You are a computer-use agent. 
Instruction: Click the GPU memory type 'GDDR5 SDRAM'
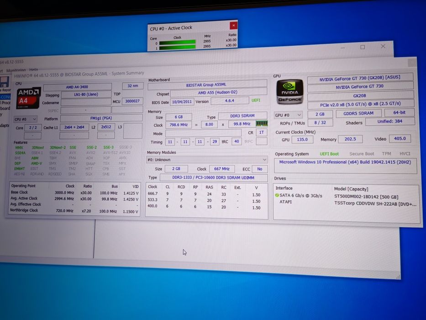358,113
